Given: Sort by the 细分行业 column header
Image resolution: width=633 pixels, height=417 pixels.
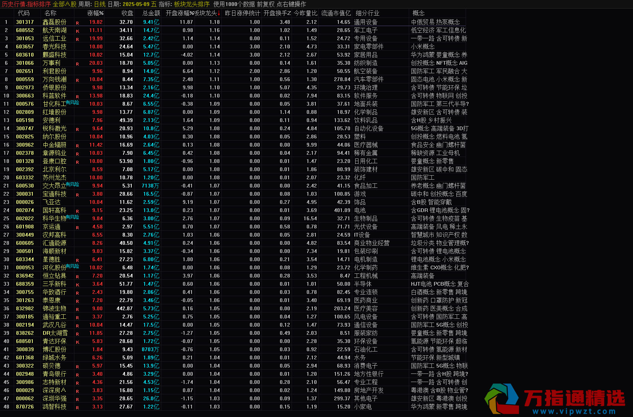Looking at the screenshot, I should coord(367,13).
